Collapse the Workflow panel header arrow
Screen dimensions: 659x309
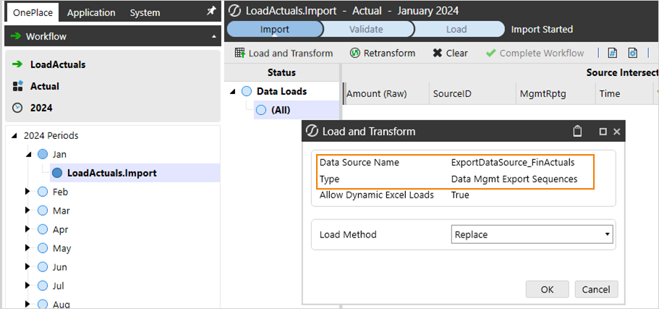(x=213, y=36)
